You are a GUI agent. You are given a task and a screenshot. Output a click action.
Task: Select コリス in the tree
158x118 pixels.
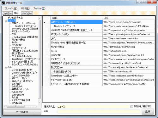pos(14,34)
